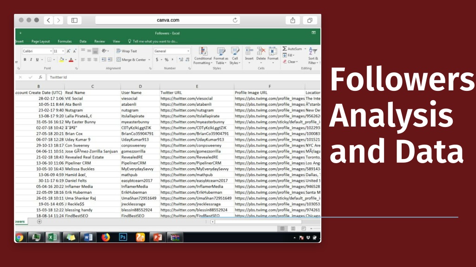Open Firefox from the taskbar
Image resolution: width=476 pixels, height=267 pixels.
pos(106,237)
